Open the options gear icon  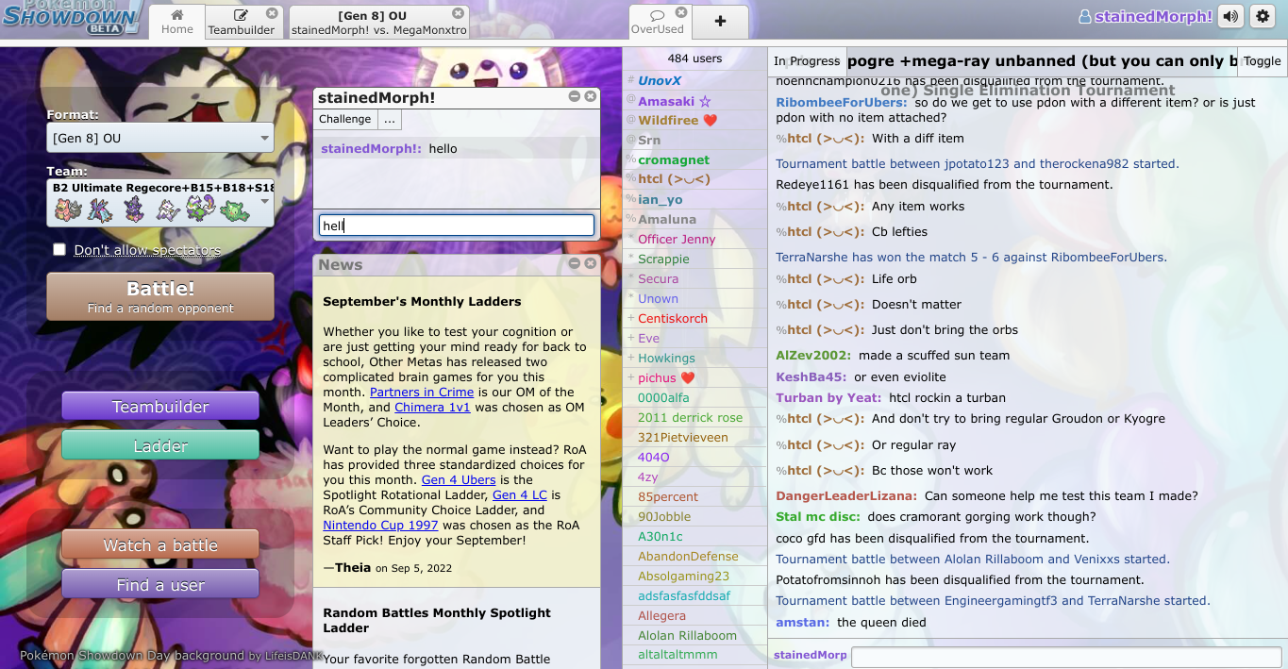(1263, 16)
